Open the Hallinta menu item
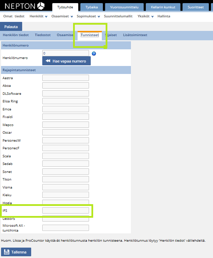213x258 pixels. tap(164, 16)
